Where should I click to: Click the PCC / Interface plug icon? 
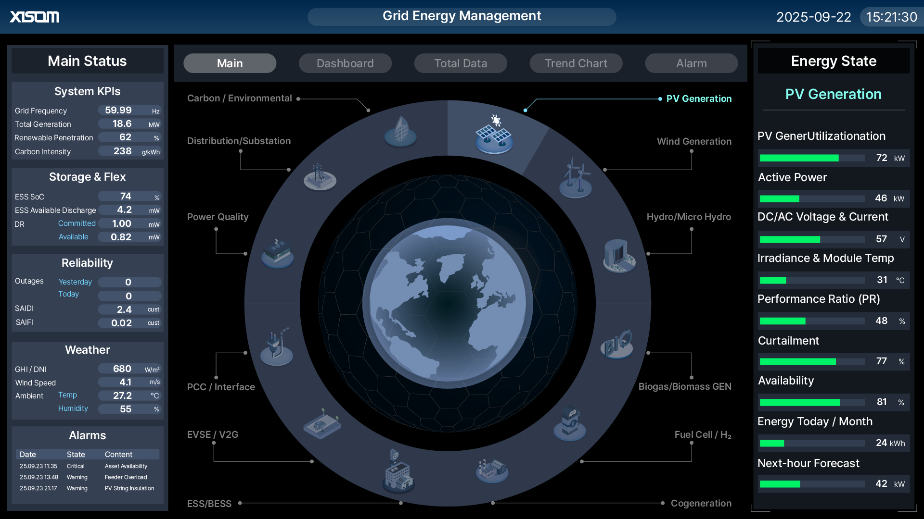(x=276, y=347)
